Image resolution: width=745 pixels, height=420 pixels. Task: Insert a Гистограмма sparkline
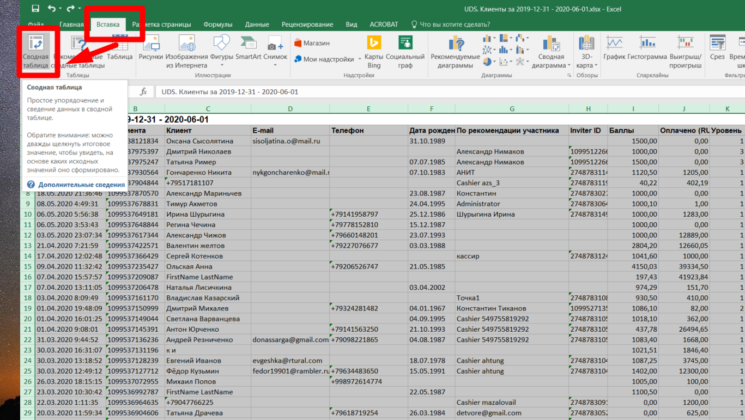tap(647, 49)
